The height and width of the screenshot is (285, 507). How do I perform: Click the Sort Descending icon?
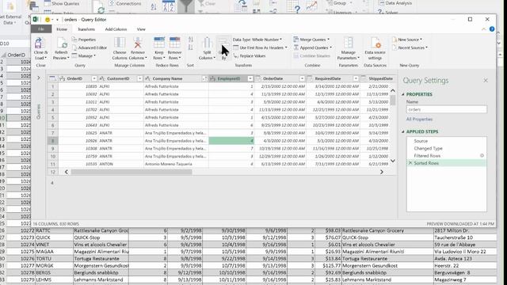190,47
